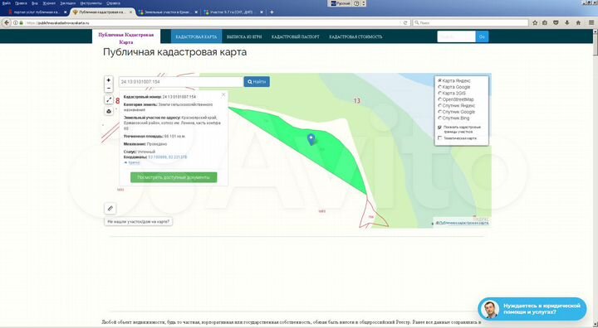
Task: Open Инструменты menu in menu bar
Action: pyautogui.click(x=91, y=3)
